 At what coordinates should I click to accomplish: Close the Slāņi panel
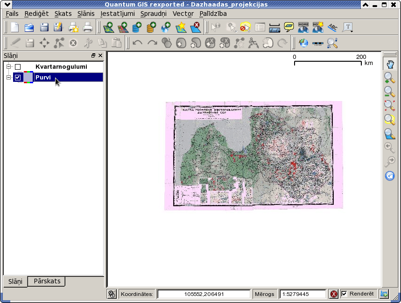100,56
